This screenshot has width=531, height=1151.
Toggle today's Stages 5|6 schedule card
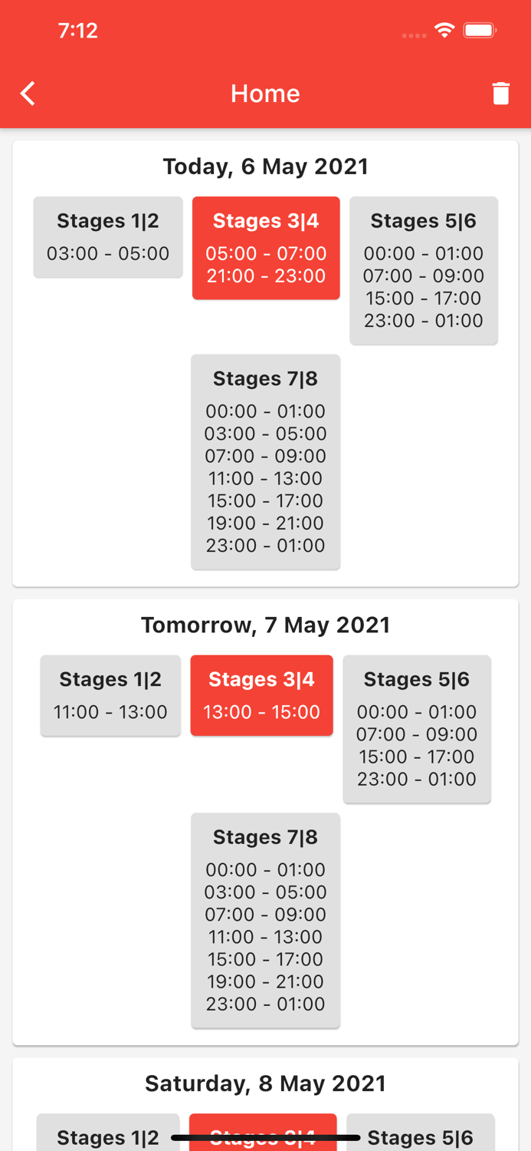coord(424,270)
